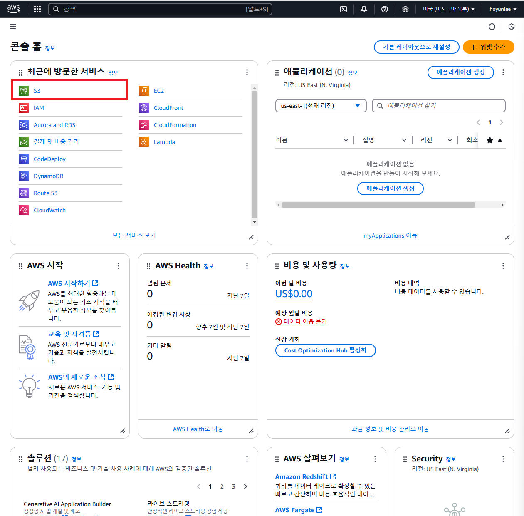524x516 pixels.
Task: Open the us-east-1 region dropdown
Action: 321,106
